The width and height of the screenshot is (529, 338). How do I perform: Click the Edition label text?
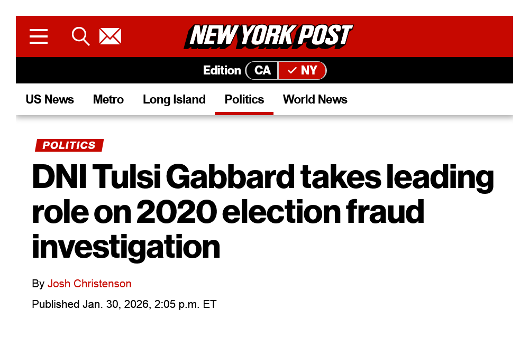point(222,71)
